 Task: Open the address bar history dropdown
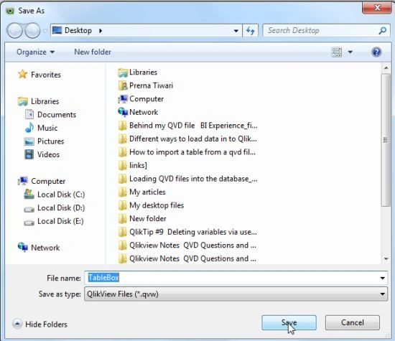click(236, 31)
